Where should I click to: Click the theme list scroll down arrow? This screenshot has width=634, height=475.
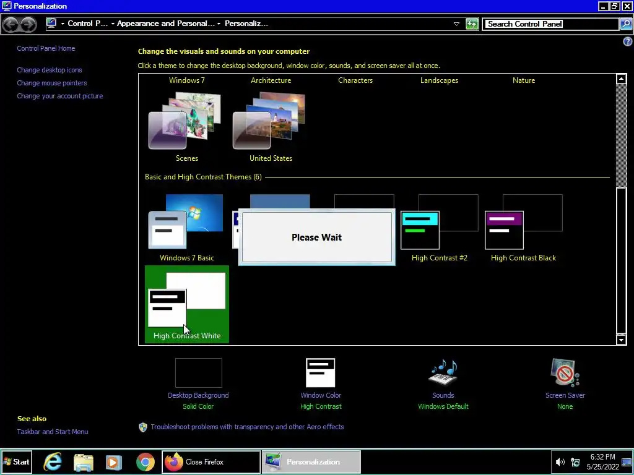click(622, 340)
